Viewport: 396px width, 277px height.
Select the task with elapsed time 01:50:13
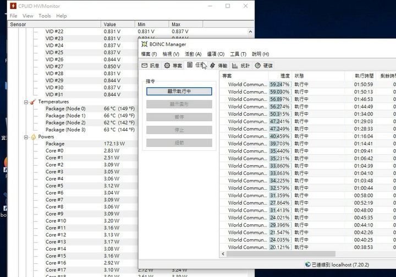(307, 92)
